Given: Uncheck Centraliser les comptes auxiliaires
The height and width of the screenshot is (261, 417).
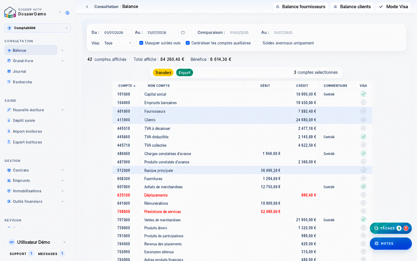Looking at the screenshot, I should click(x=188, y=43).
